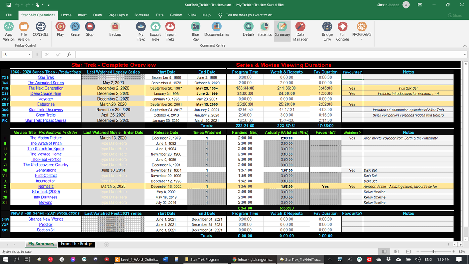Open the Statistics pie chart icon
Viewport: 469px width, 264px height.
pyautogui.click(x=264, y=27)
